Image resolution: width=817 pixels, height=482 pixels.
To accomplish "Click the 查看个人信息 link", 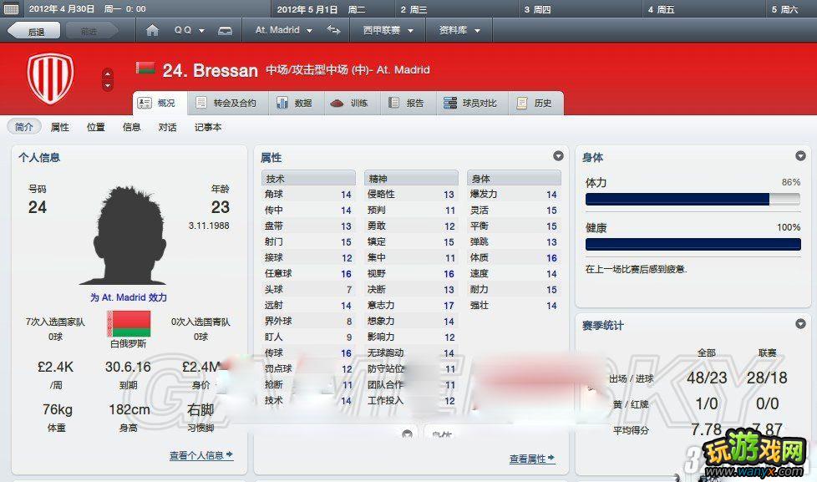I will [x=201, y=455].
